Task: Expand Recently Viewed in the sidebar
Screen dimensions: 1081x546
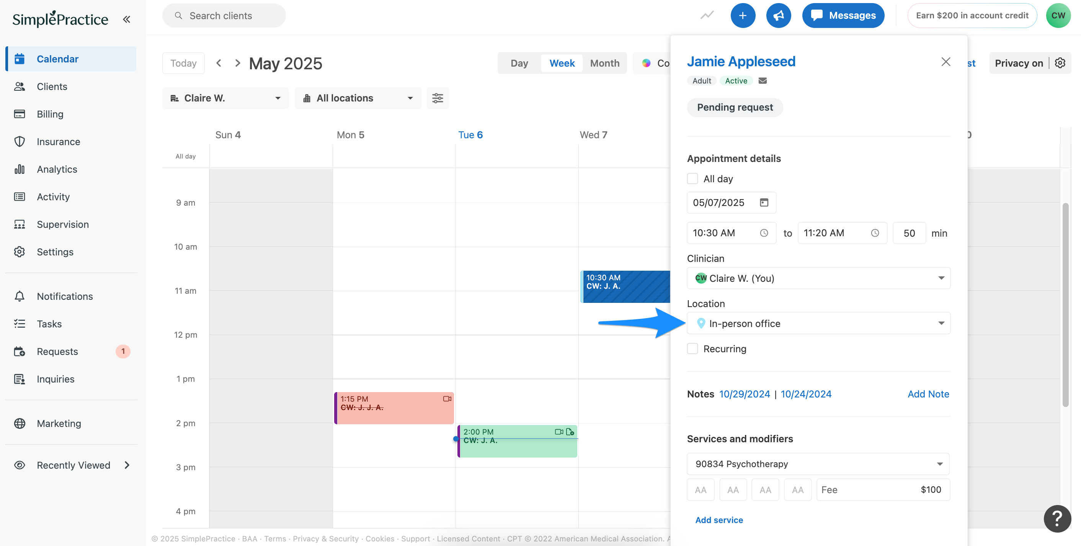Action: click(x=71, y=465)
